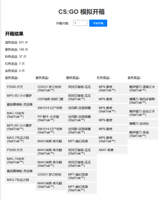
Task: Select the 红色奖品: 7 次 summary line
Action: coord(15,64)
